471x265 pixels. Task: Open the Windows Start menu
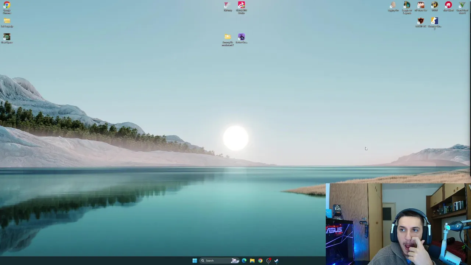pyautogui.click(x=195, y=261)
